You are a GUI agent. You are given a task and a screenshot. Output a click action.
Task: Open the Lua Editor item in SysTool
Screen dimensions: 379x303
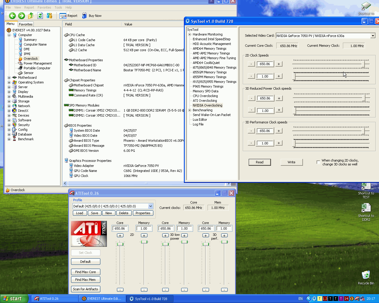tap(200, 120)
